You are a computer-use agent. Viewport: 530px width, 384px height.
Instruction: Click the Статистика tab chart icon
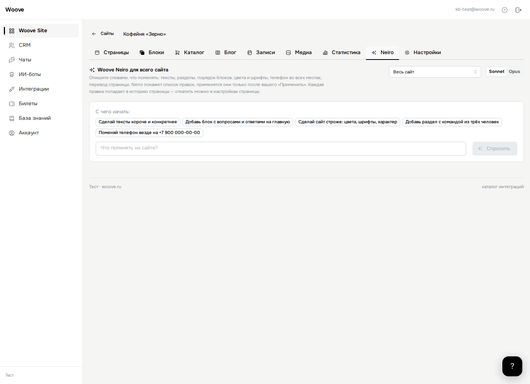tap(325, 53)
